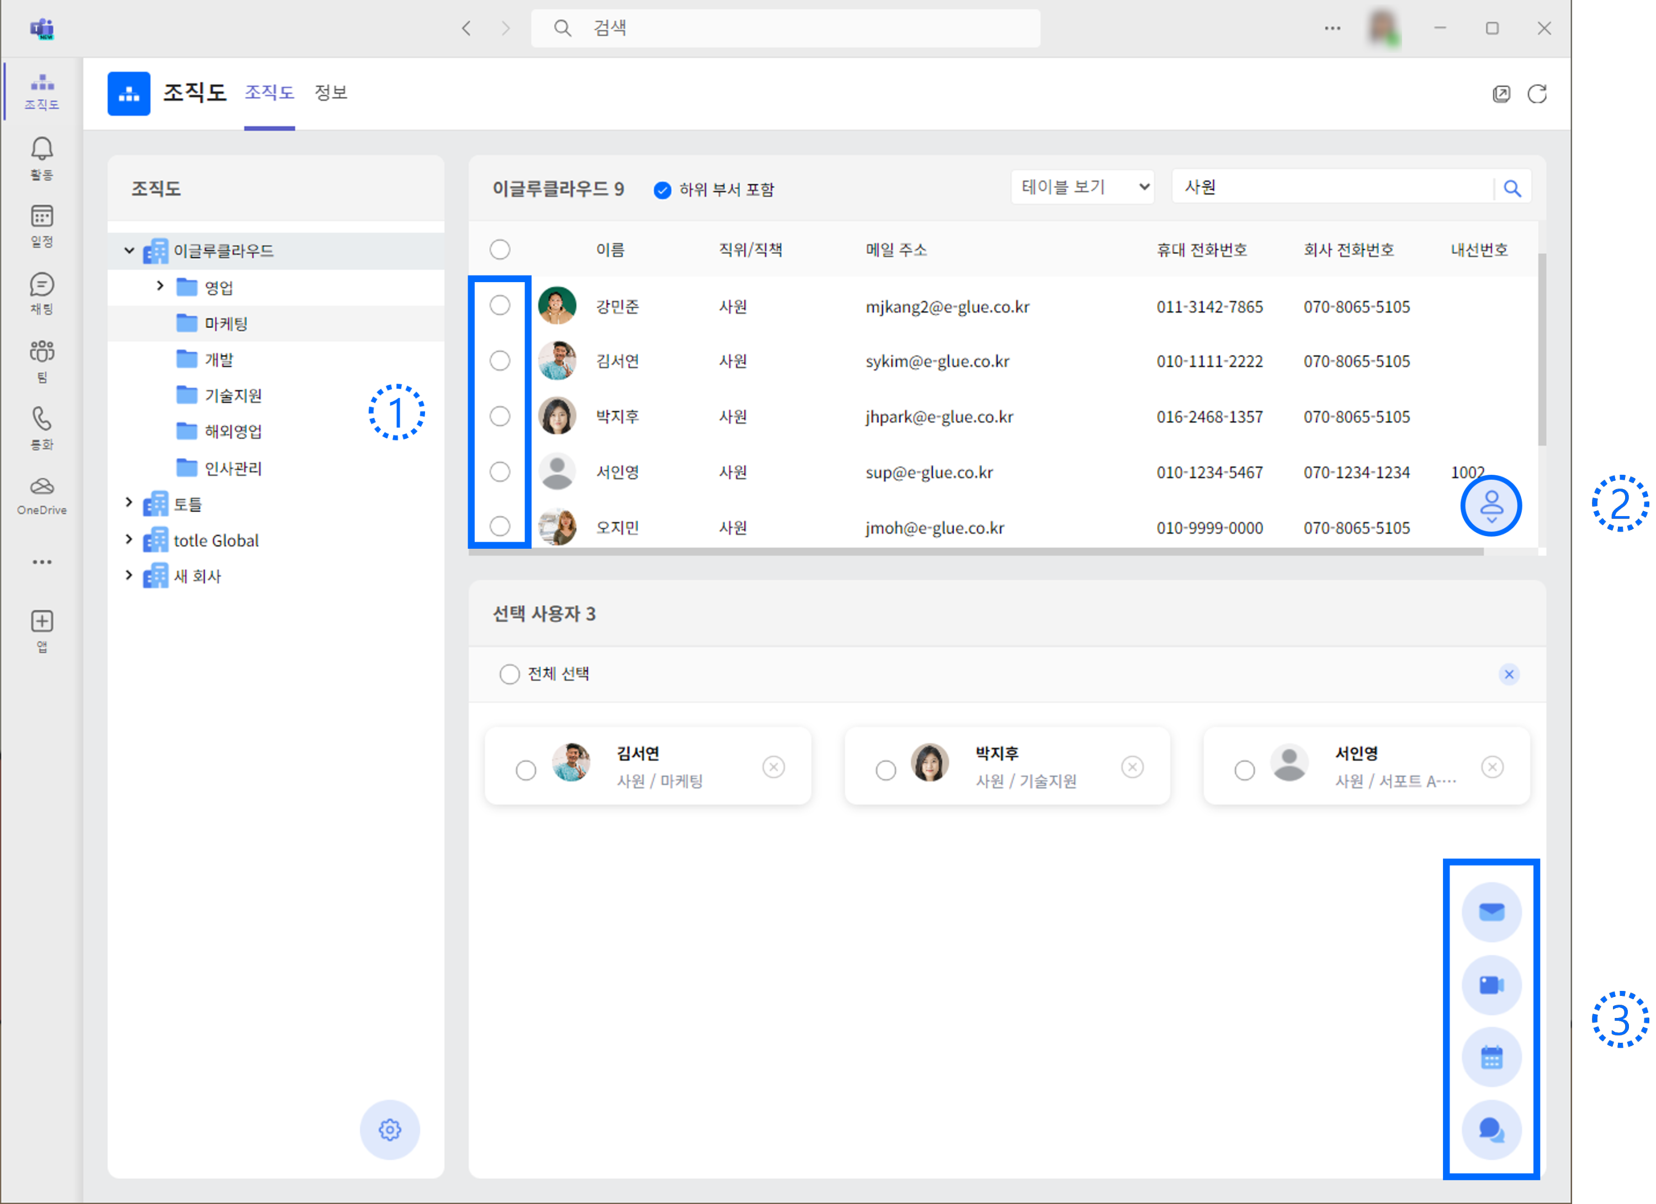
Task: Collapse the 이글루클라우드 tree node
Action: coord(129,251)
